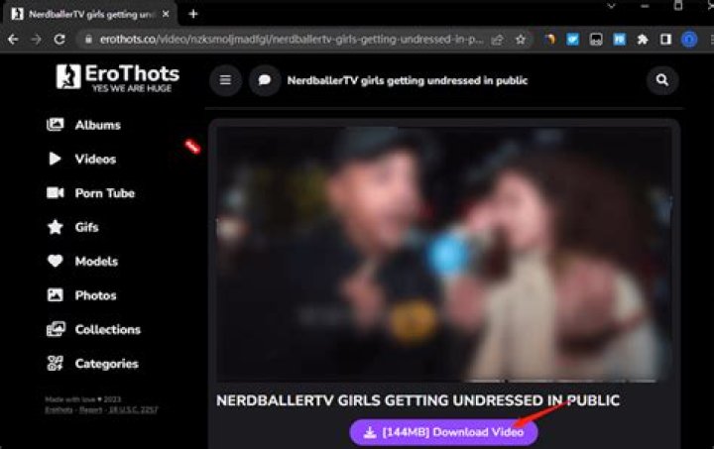Image resolution: width=714 pixels, height=449 pixels.
Task: Open the Chrome three-dot menu
Action: 705,40
